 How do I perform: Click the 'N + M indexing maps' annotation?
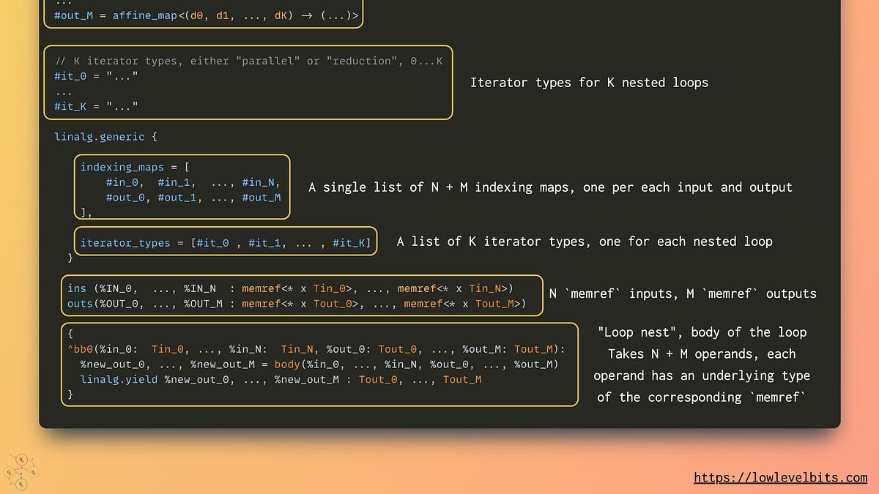pyautogui.click(x=550, y=187)
